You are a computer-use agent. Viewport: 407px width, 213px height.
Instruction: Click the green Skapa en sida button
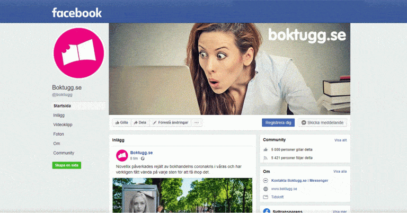[x=67, y=165]
